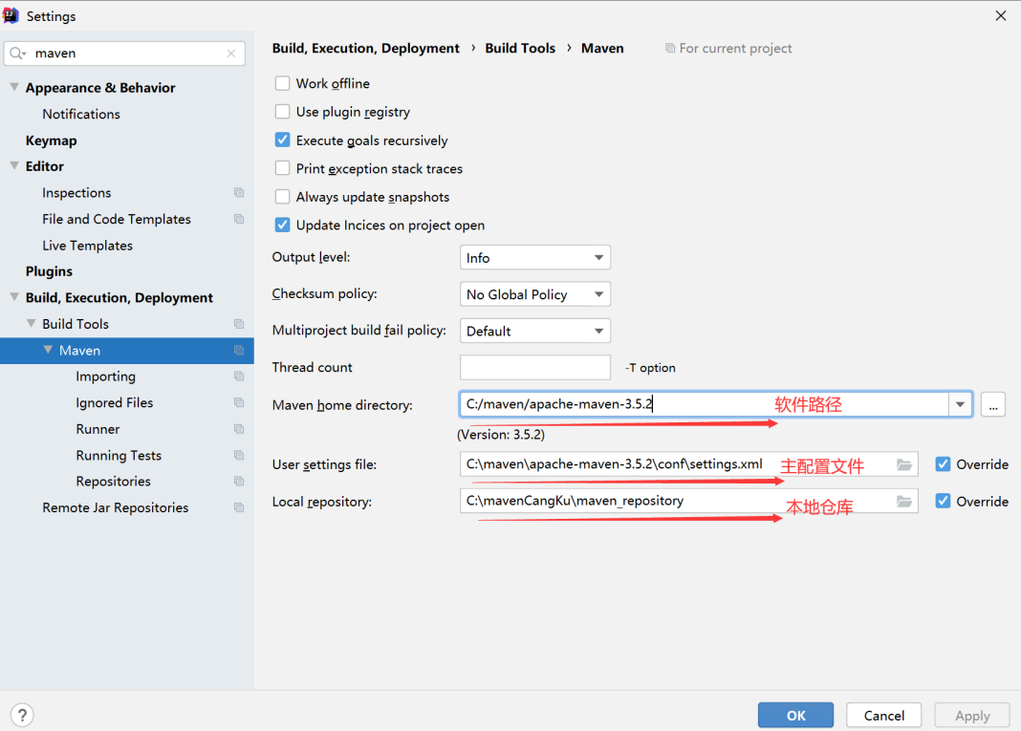
Task: Click the Apply button
Action: coord(972,716)
